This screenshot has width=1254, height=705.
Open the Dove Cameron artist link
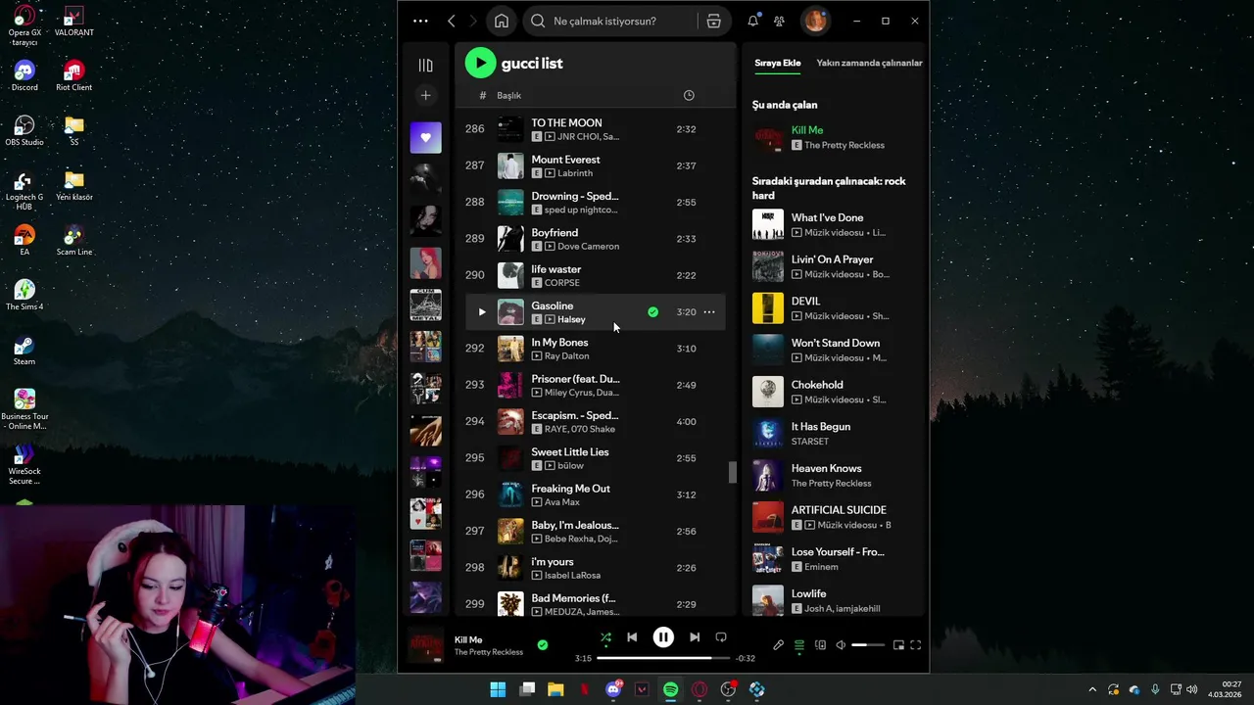pyautogui.click(x=588, y=247)
